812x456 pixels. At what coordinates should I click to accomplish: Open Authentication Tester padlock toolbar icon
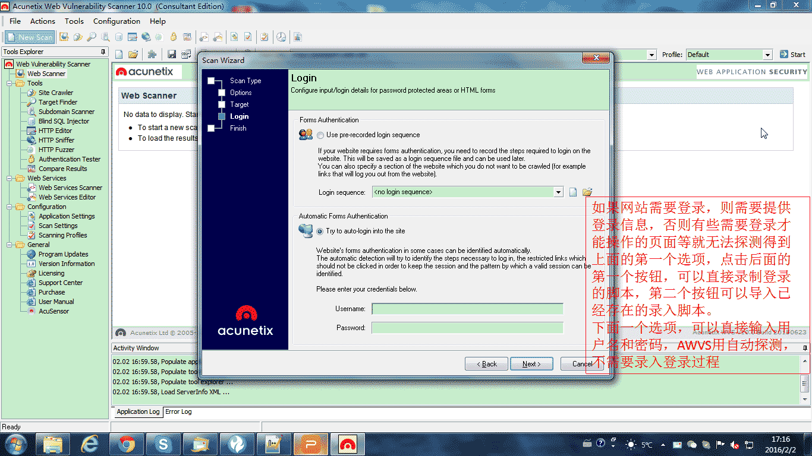click(x=174, y=37)
